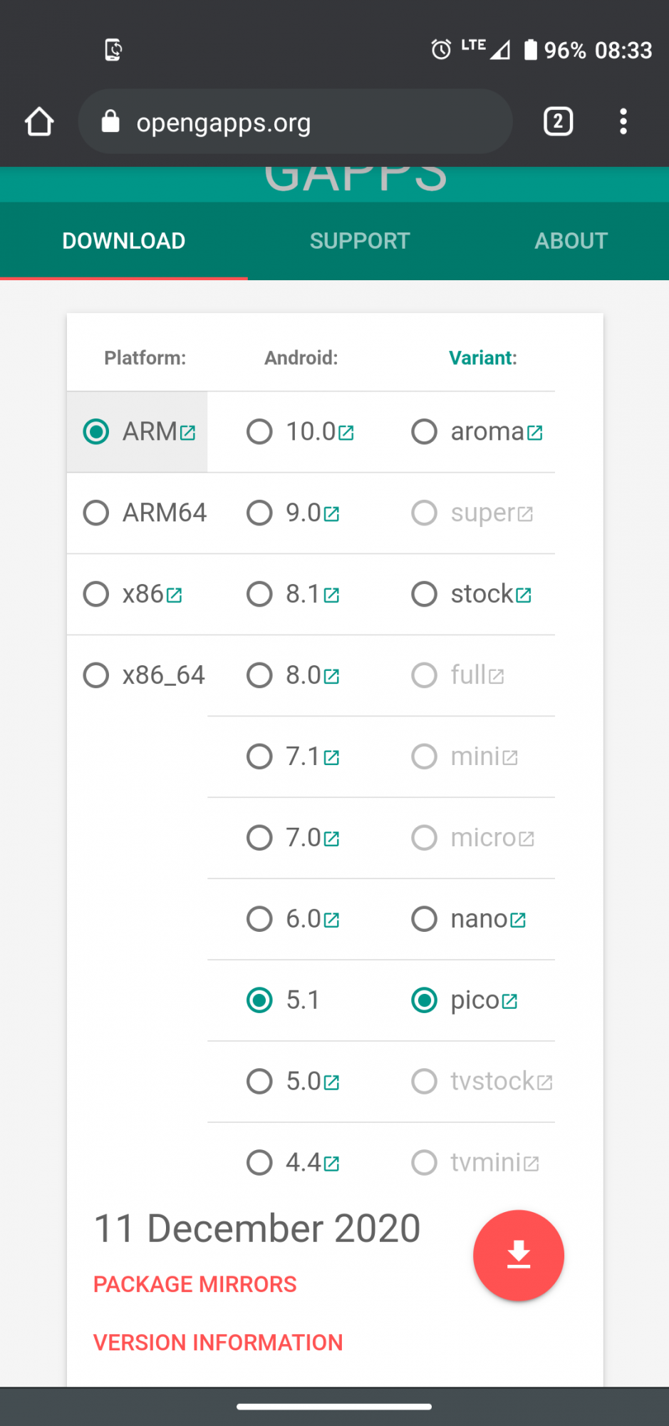Open external link icon beside aroma variant
669x1426 pixels.
pyautogui.click(x=535, y=433)
